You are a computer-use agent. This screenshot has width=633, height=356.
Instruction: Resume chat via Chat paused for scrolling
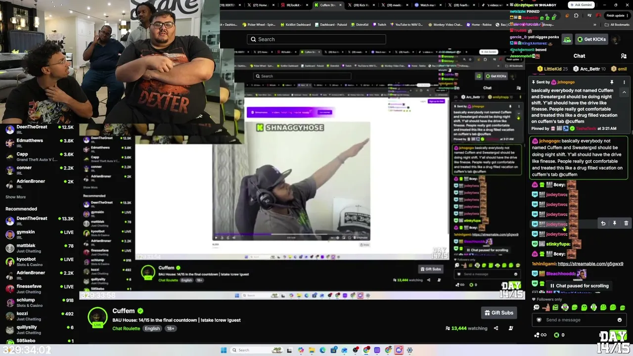[x=579, y=286]
